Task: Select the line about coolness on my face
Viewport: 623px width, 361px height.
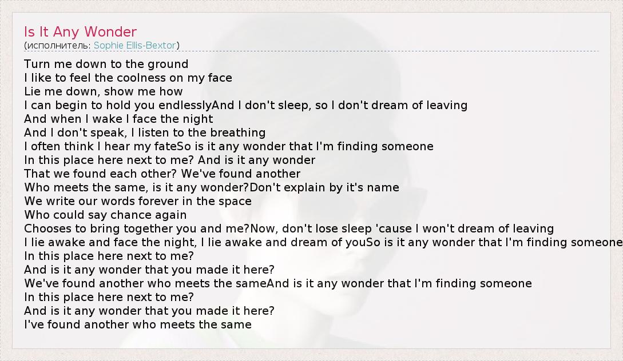Action: coord(128,78)
